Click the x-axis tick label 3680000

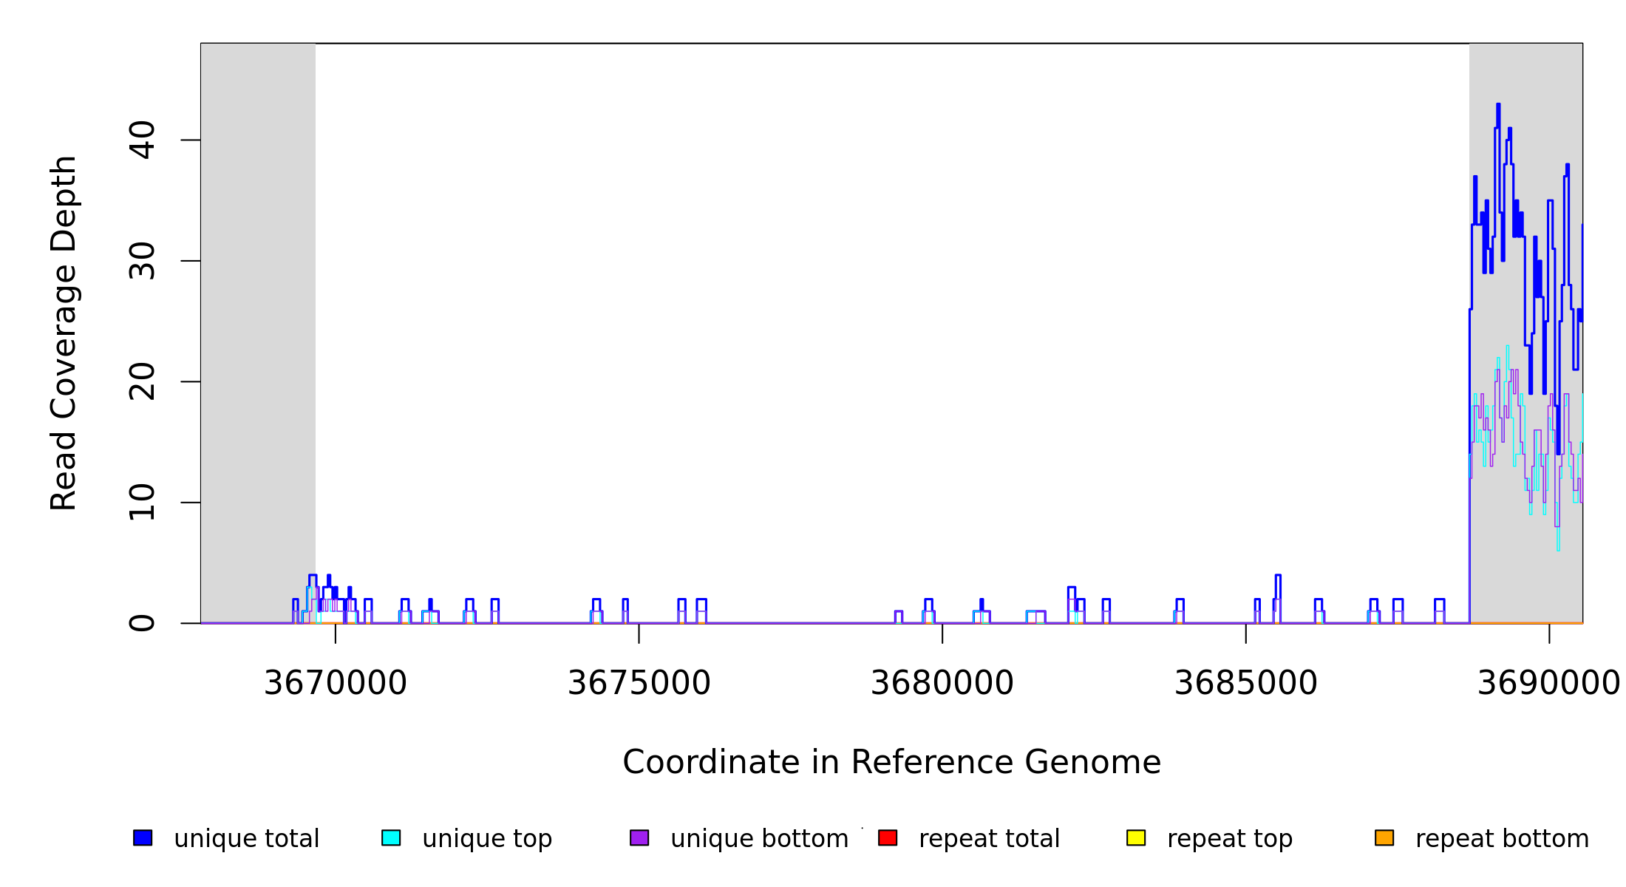(942, 683)
